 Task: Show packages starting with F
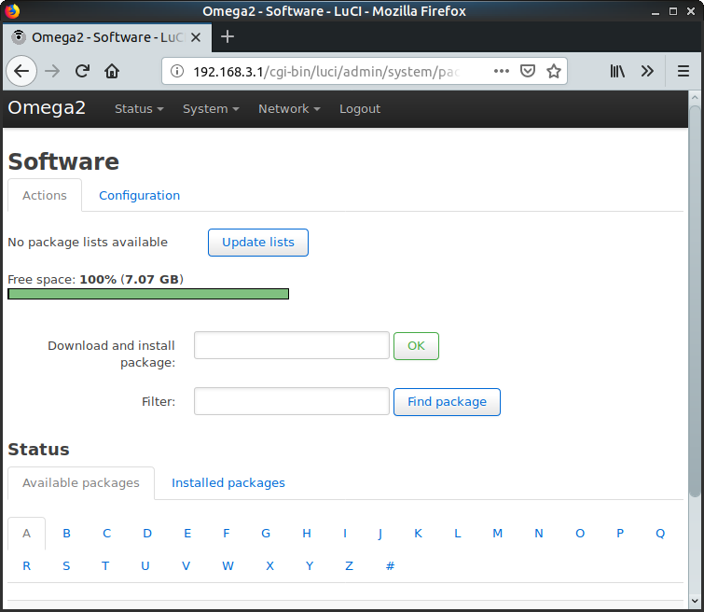(227, 534)
